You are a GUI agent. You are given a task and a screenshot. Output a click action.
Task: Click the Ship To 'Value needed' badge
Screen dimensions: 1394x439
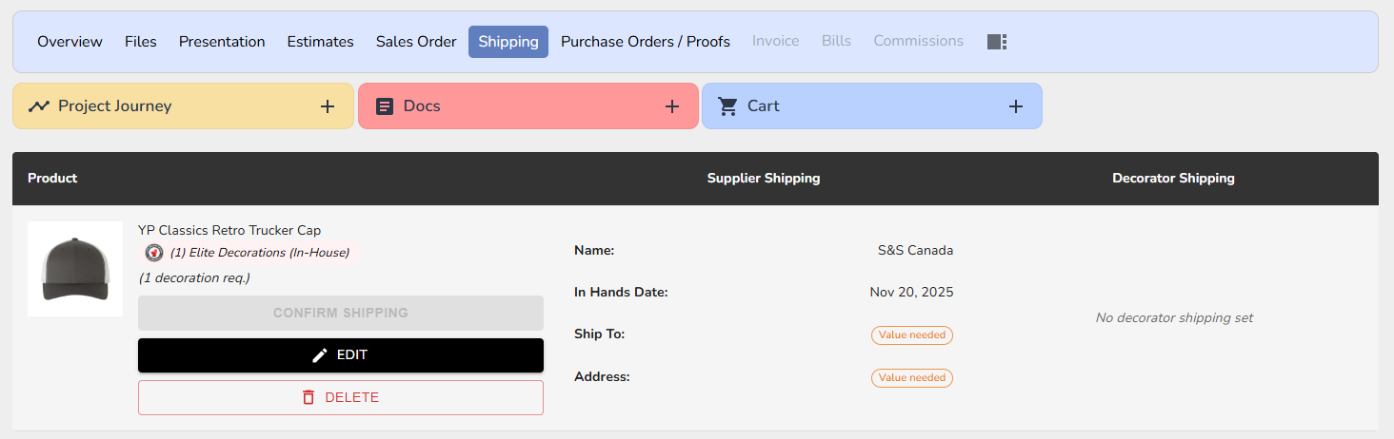tap(912, 335)
